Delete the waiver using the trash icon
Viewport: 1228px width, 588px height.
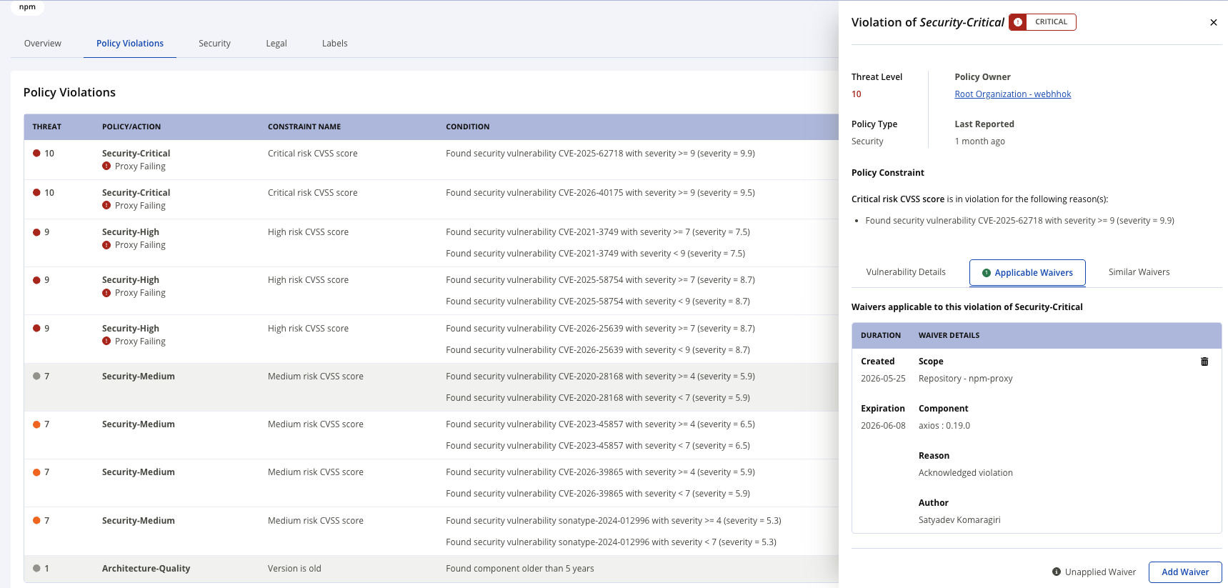pyautogui.click(x=1204, y=362)
